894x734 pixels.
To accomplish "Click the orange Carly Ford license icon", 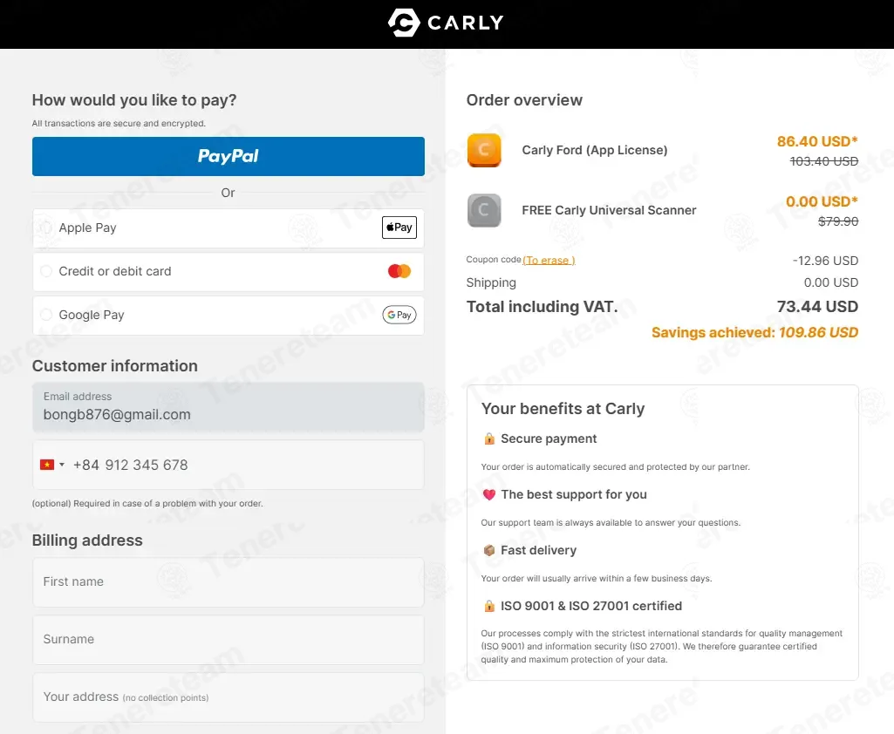I will point(484,151).
